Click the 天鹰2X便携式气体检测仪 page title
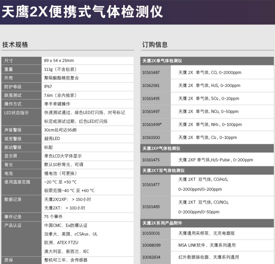 click(82, 12)
